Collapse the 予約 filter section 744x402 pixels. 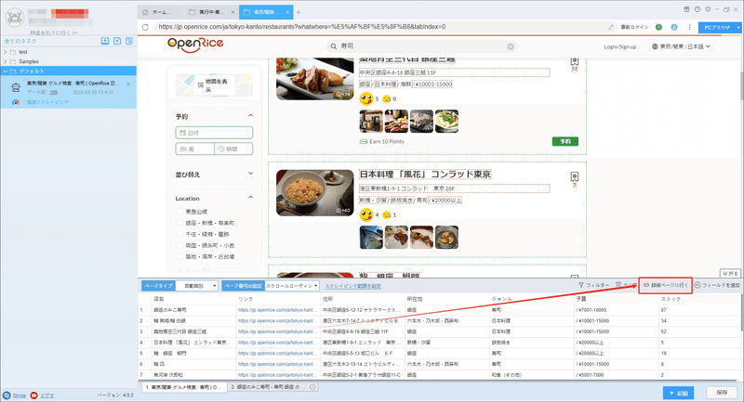pos(250,115)
